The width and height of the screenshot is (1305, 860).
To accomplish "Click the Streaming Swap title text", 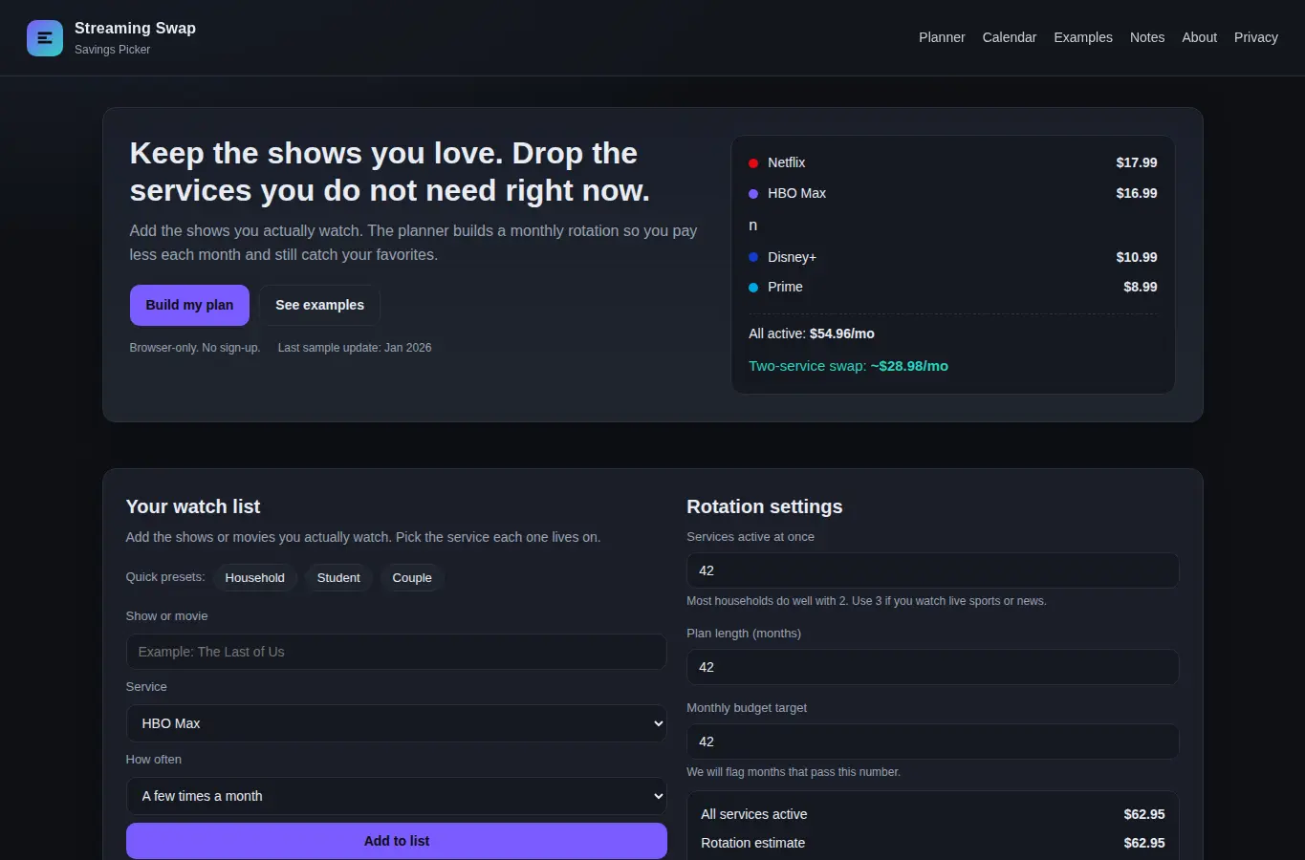I will pyautogui.click(x=135, y=28).
